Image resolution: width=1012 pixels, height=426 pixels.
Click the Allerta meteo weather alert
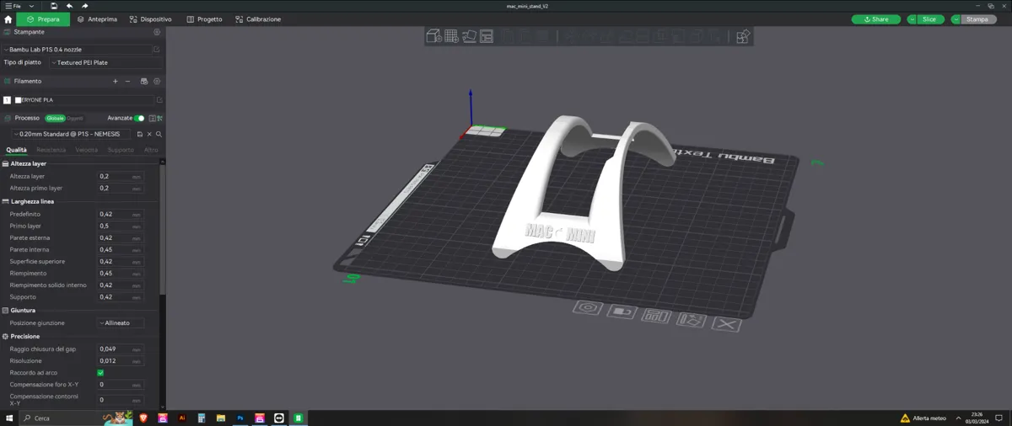point(923,418)
